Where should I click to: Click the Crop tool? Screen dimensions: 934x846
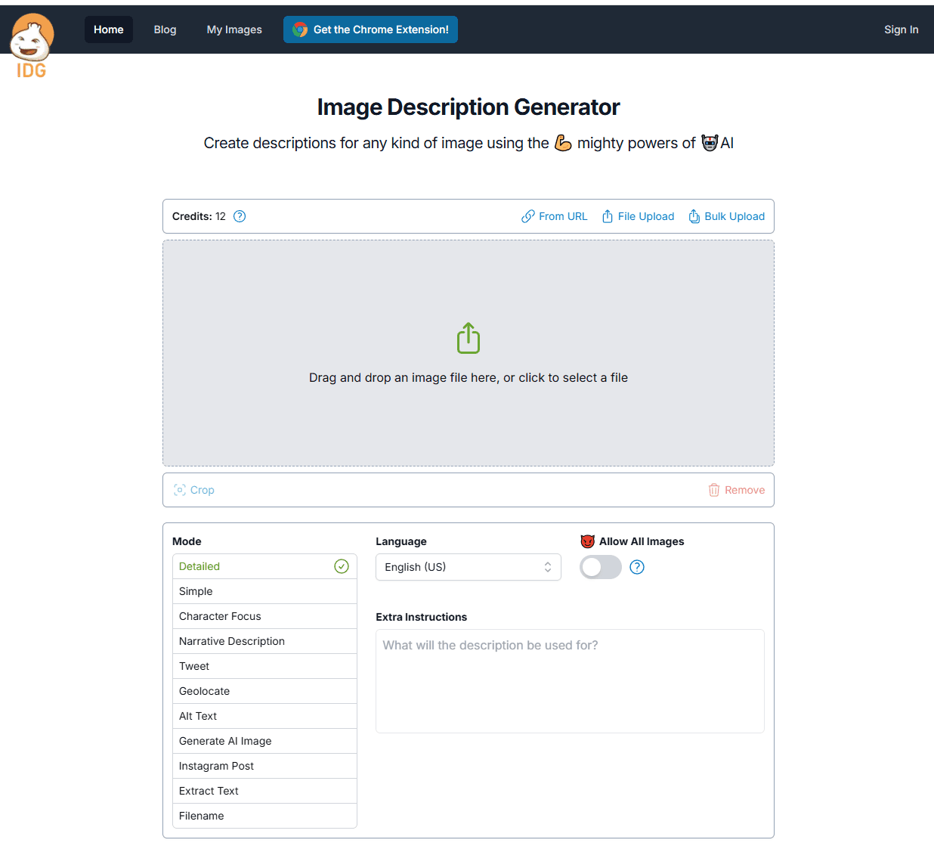[x=194, y=490]
